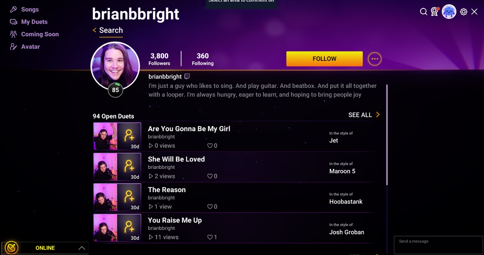484x255 pixels.
Task: Like The Reason heart icon
Action: pos(210,207)
